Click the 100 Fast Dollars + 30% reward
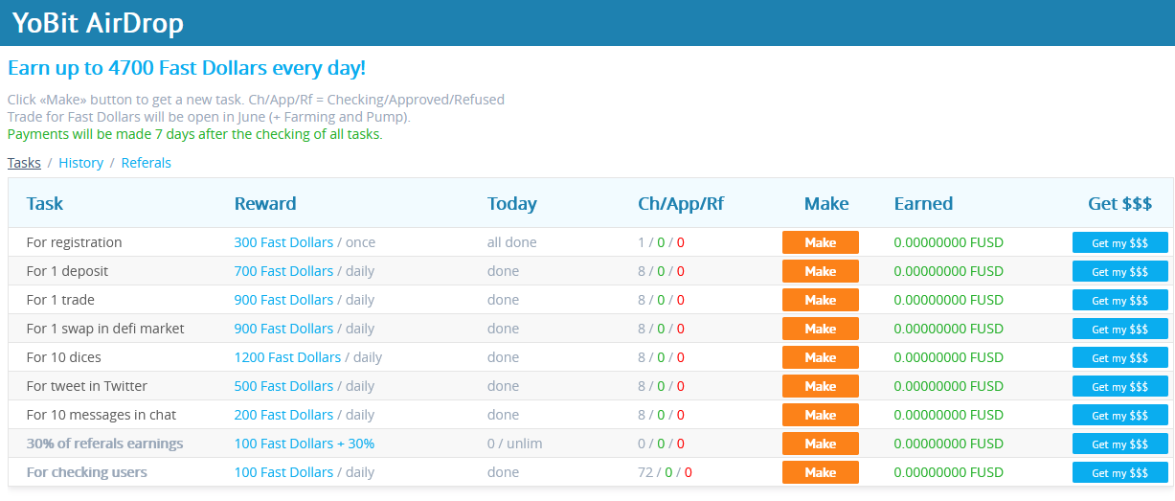Image resolution: width=1175 pixels, height=501 pixels. coord(305,444)
